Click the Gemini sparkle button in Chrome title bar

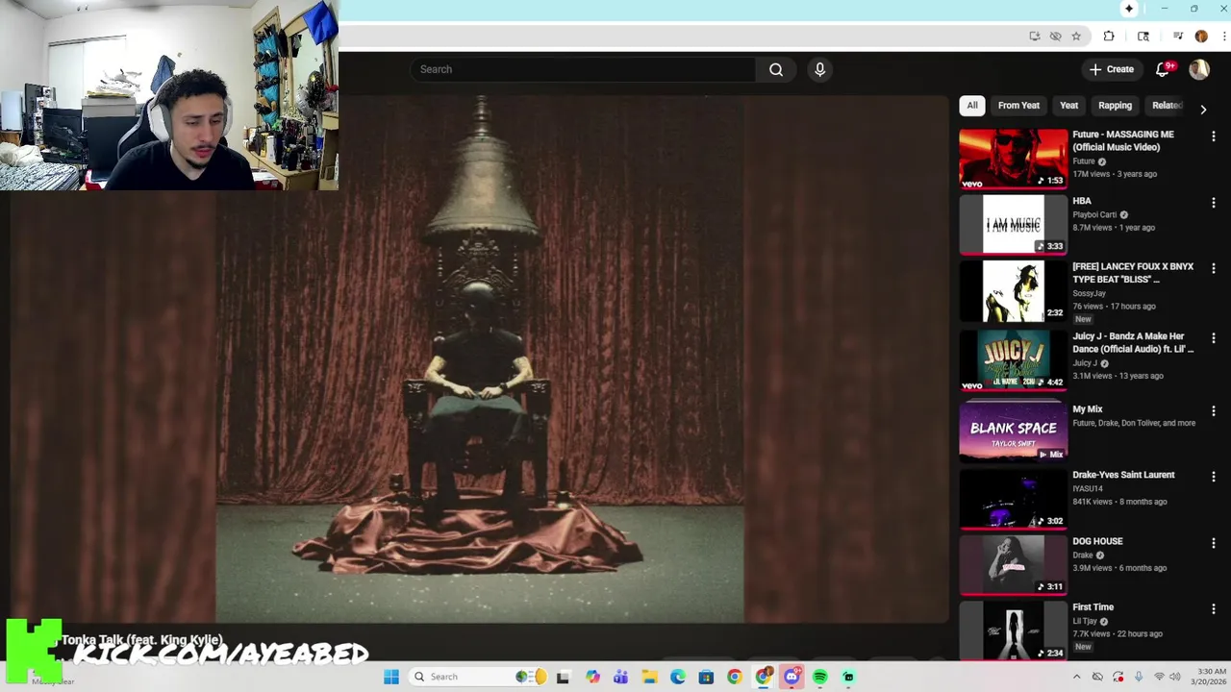point(1129,9)
